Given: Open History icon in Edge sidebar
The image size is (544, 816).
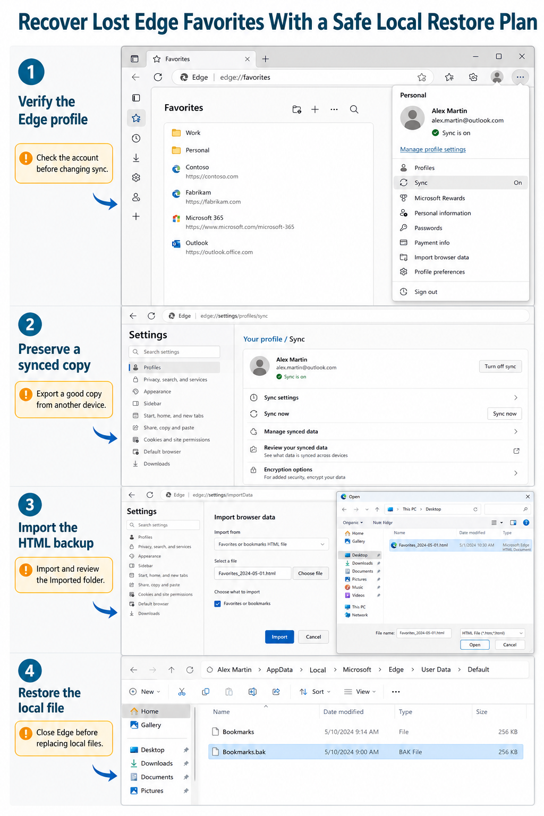Looking at the screenshot, I should click(136, 138).
